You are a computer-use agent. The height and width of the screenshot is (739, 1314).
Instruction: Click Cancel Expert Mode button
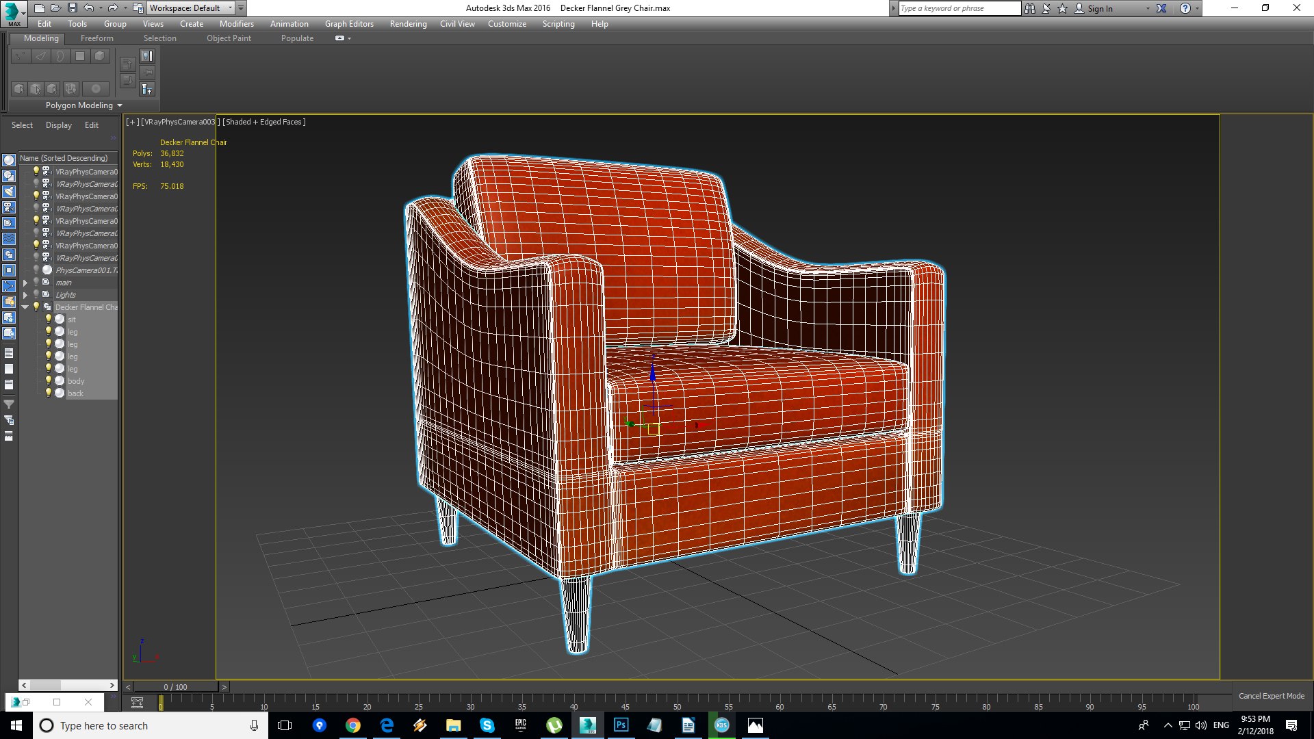[1271, 696]
